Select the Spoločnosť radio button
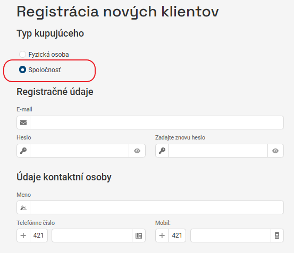The height and width of the screenshot is (253, 294). 22,70
